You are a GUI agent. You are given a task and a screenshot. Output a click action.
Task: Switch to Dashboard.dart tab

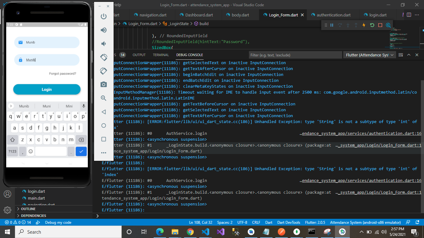198,15
